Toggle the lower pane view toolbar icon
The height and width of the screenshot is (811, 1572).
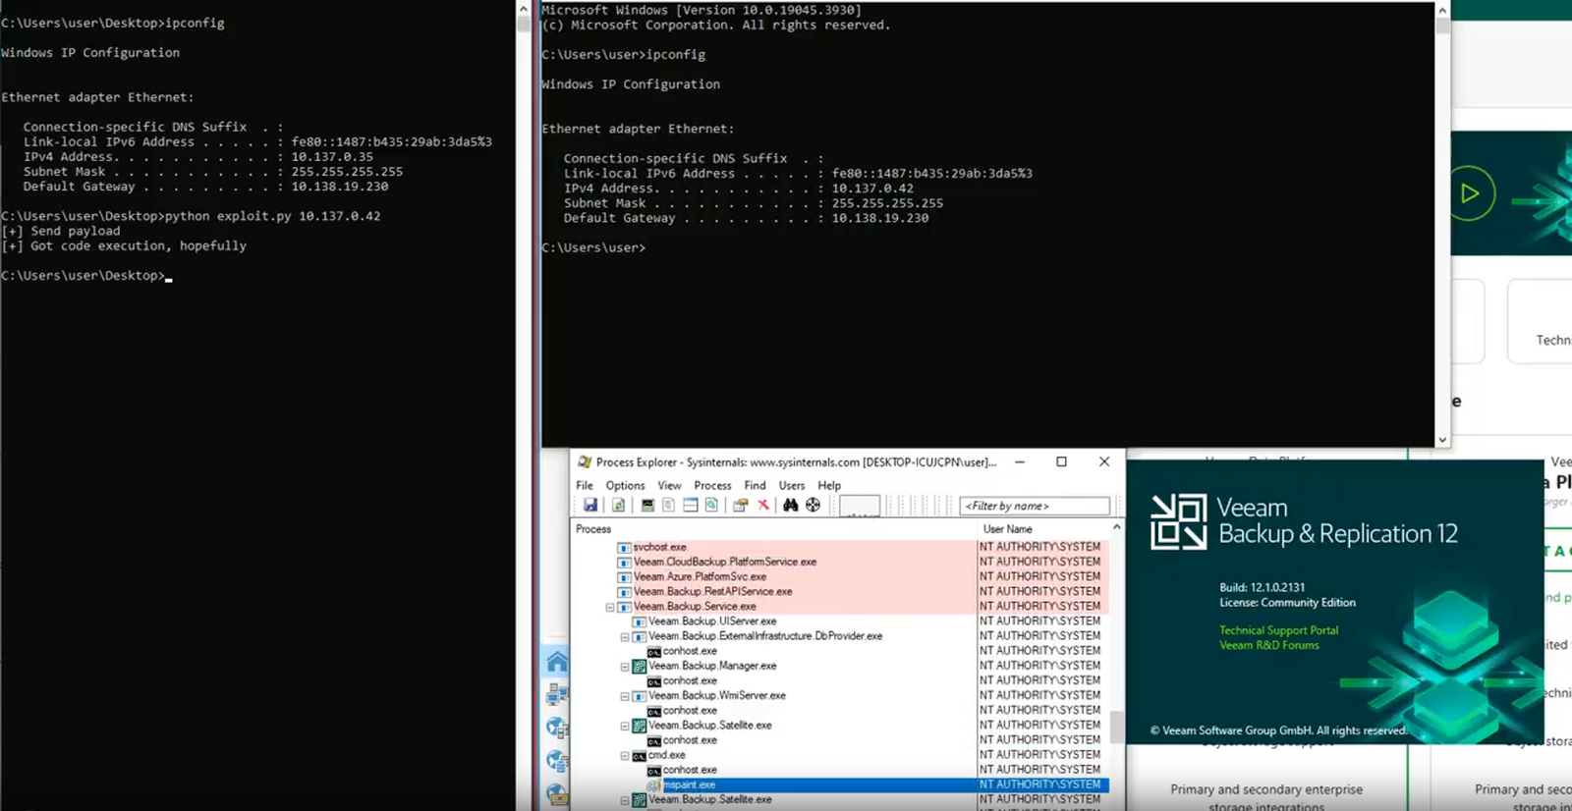pos(691,505)
